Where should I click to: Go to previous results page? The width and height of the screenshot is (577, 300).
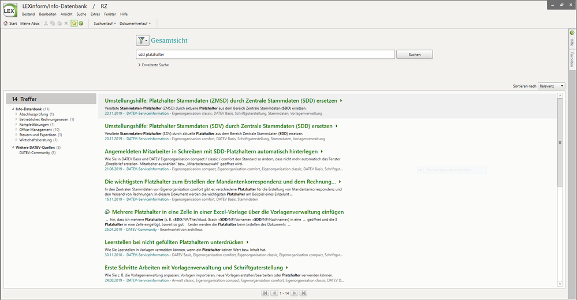point(274,293)
